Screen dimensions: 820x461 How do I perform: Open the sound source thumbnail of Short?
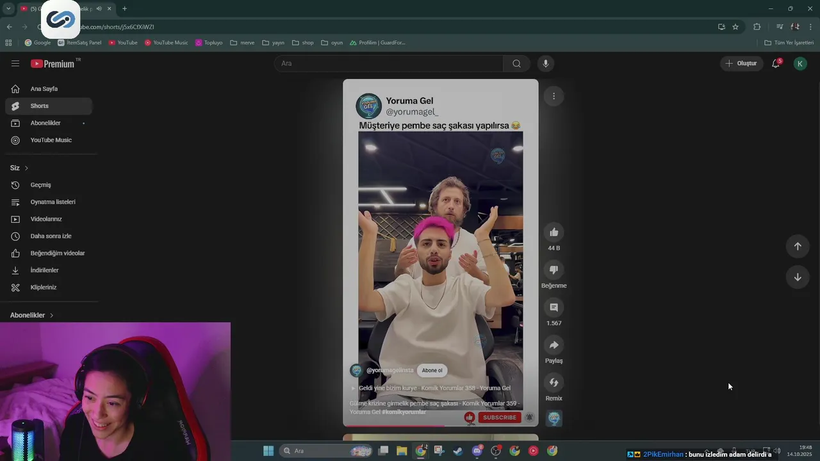pyautogui.click(x=554, y=419)
